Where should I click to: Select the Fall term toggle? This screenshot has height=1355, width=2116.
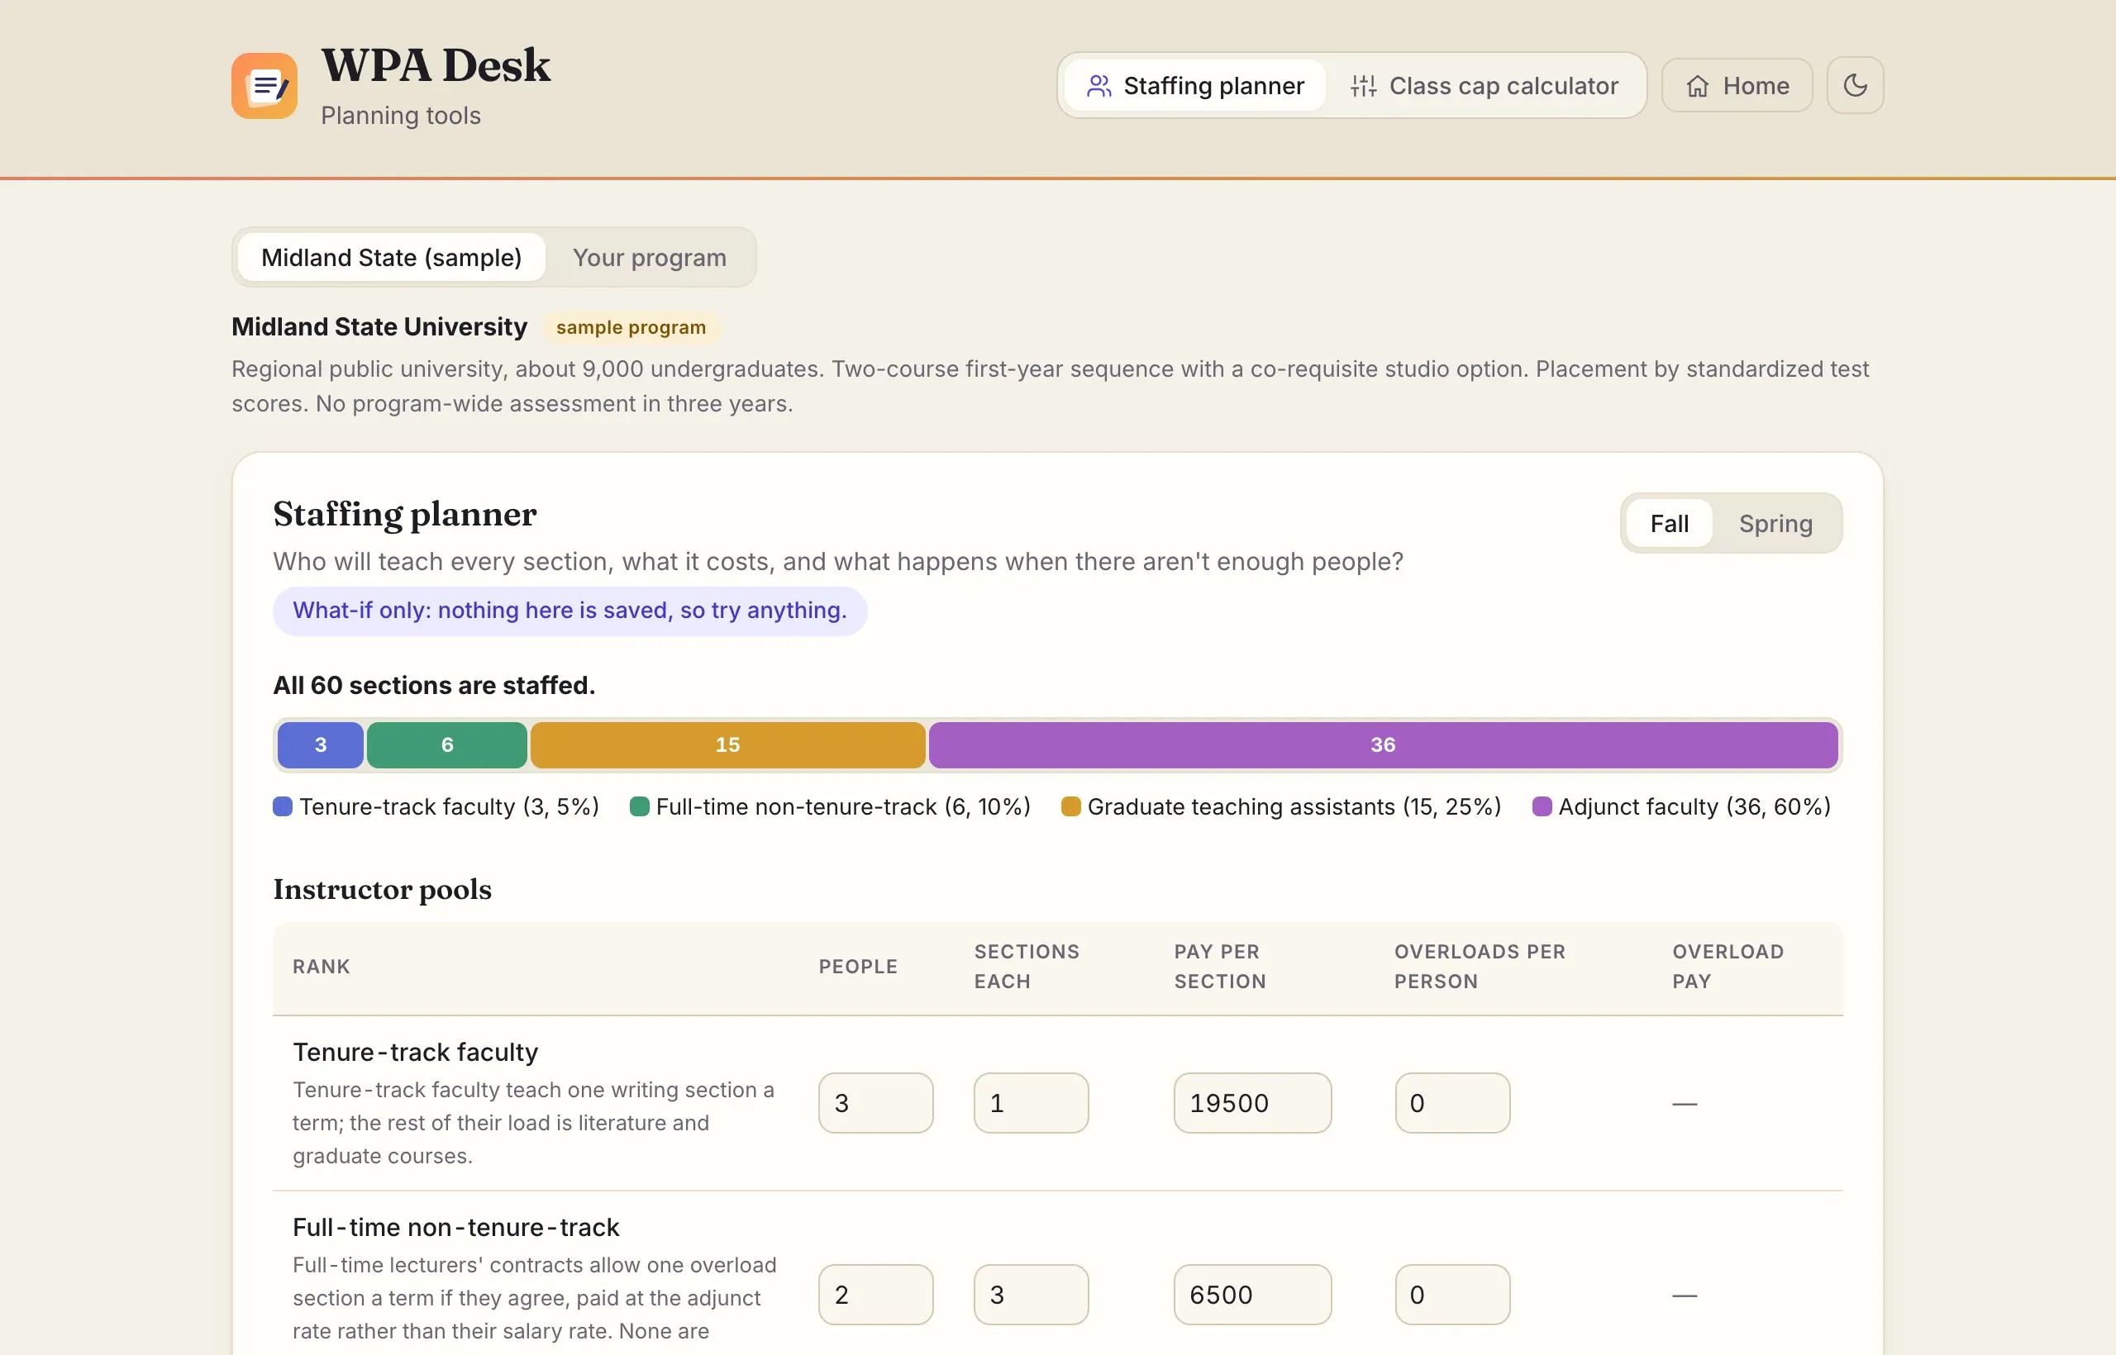[x=1669, y=524]
